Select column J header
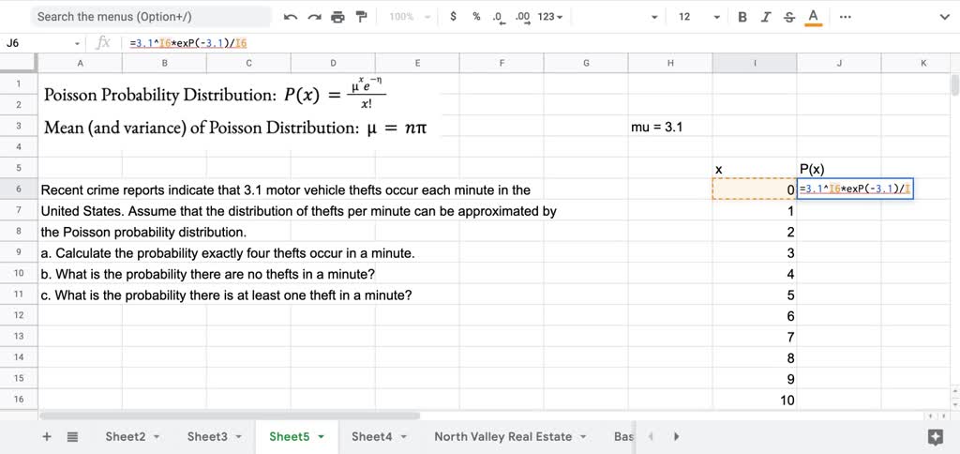 (839, 63)
